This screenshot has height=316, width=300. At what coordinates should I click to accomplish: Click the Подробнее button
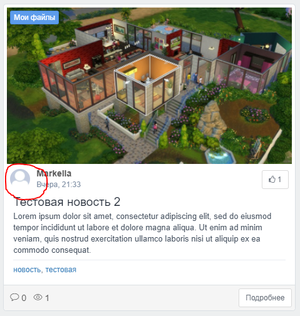click(x=265, y=298)
